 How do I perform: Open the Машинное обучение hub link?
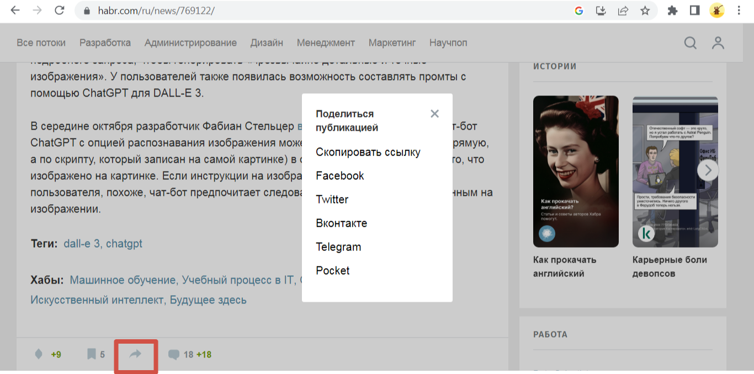click(x=123, y=280)
